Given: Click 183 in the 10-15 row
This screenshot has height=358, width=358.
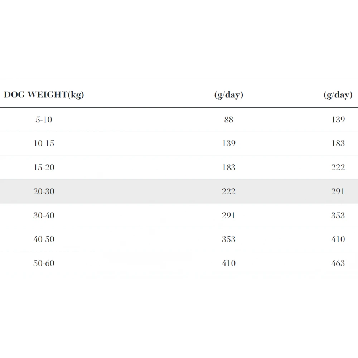Looking at the screenshot, I should coord(338,144).
